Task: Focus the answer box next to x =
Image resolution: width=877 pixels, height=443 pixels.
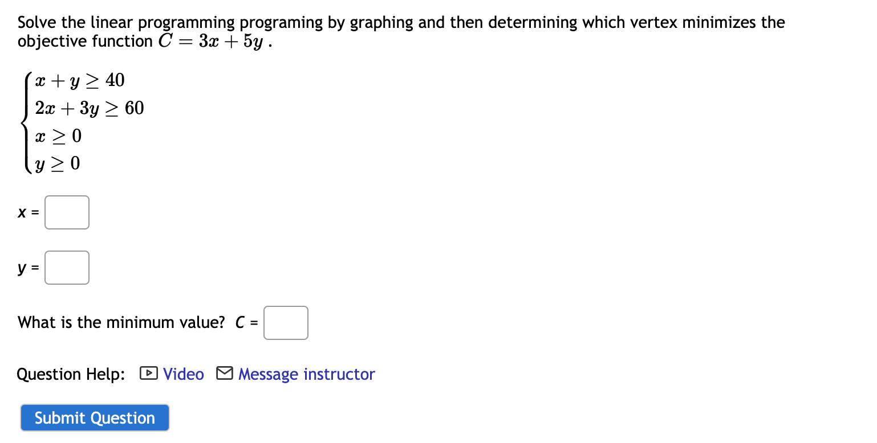Action: click(67, 212)
